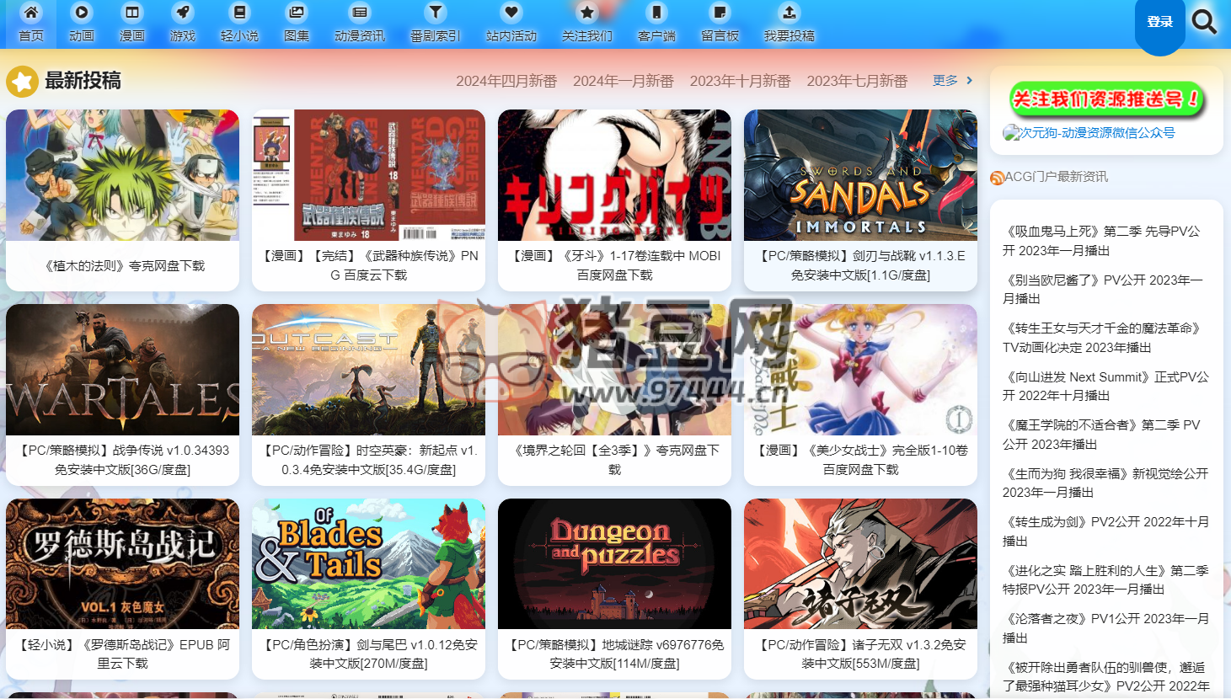Viewport: 1231px width, 699px height.
Task: Expand 更多 chevron for more seasons
Action: [x=969, y=81]
